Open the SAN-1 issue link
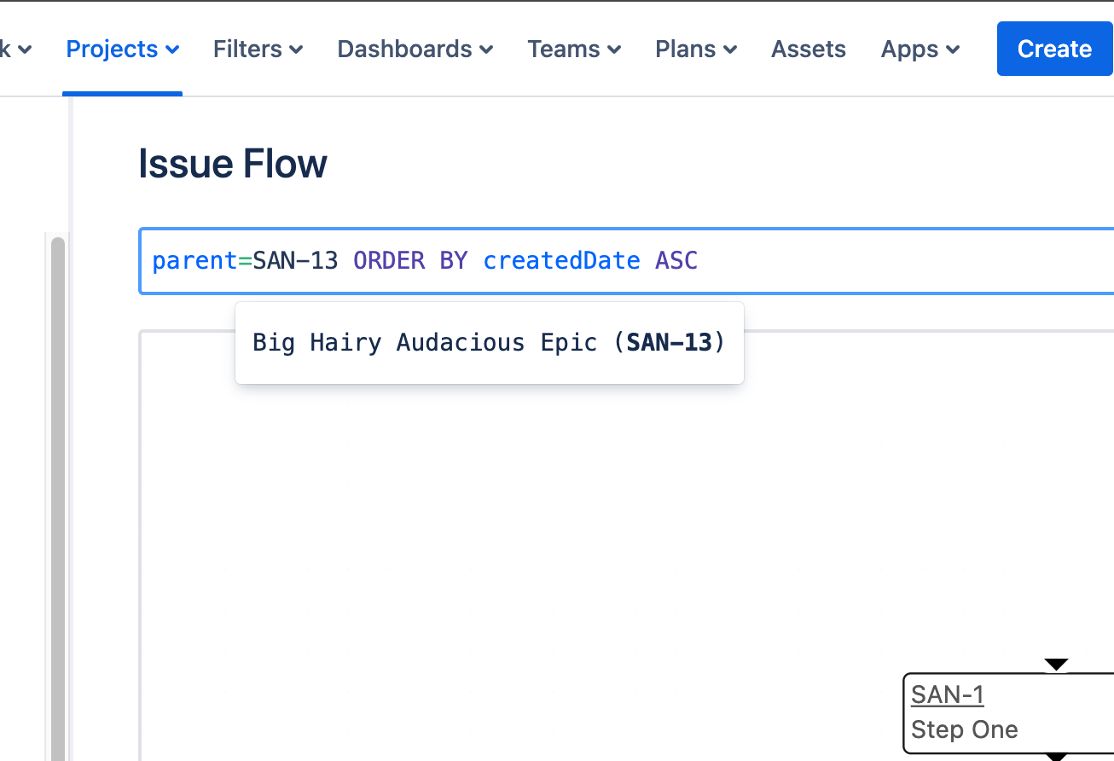Image resolution: width=1114 pixels, height=761 pixels. click(948, 695)
